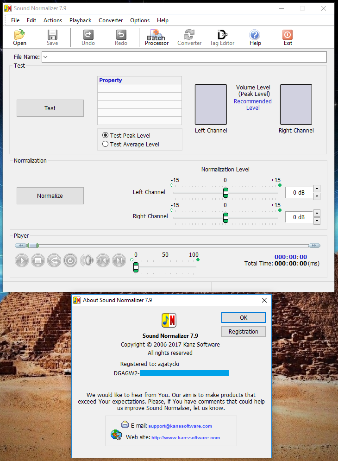Click the Sound Normalizer title bar icon
The image size is (338, 461).
[x=8, y=8]
